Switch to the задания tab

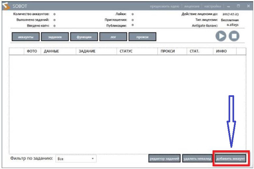[54, 37]
